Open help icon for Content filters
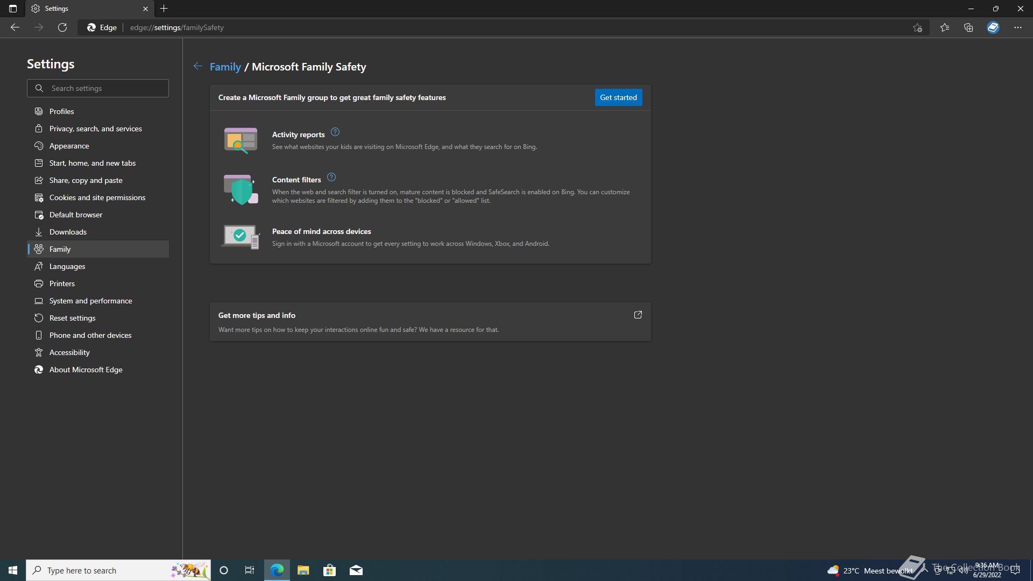1033x581 pixels. 331,177
